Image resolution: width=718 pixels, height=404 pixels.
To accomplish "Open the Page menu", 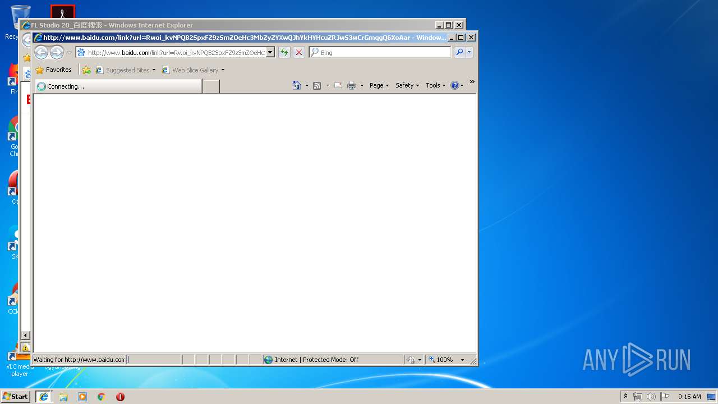I will [x=379, y=85].
